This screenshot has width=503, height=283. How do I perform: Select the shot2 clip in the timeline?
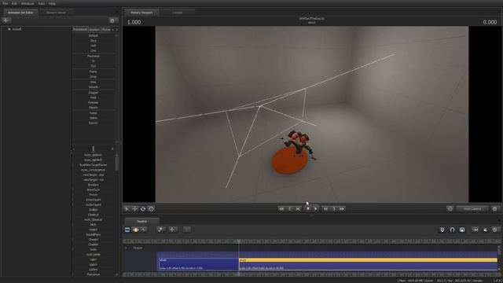click(x=368, y=264)
